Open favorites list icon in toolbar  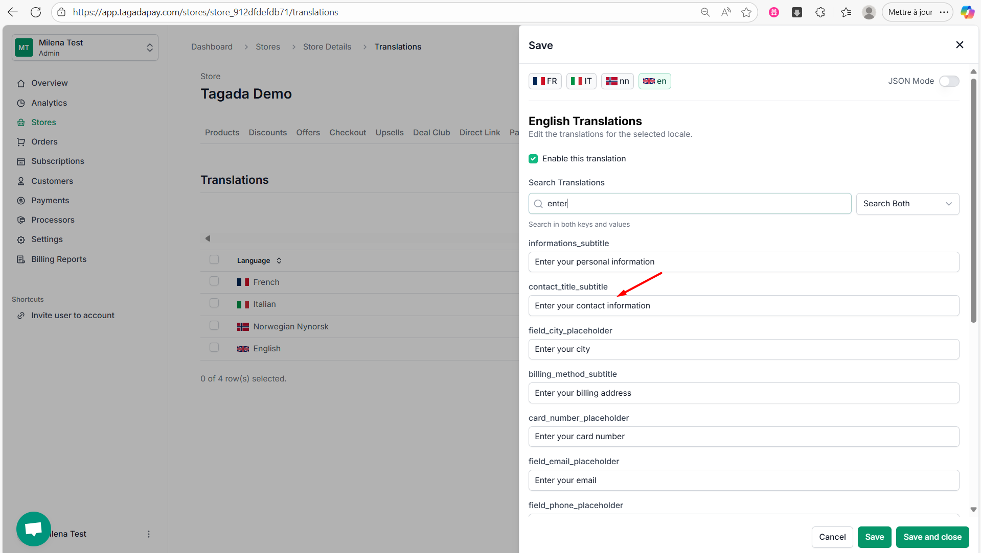point(846,12)
